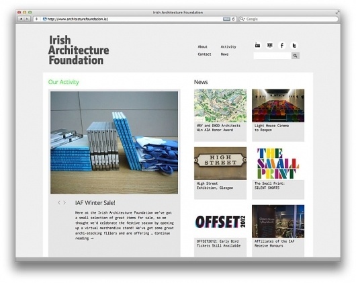
Task: Click the red close window button
Action: 19,13
